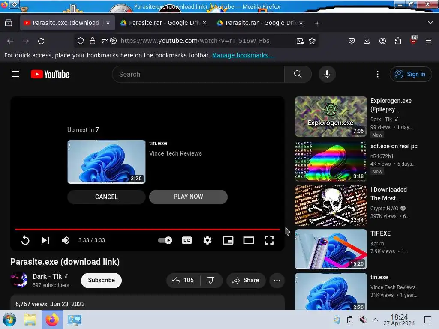
Task: Go back one page
Action: pyautogui.click(x=10, y=41)
